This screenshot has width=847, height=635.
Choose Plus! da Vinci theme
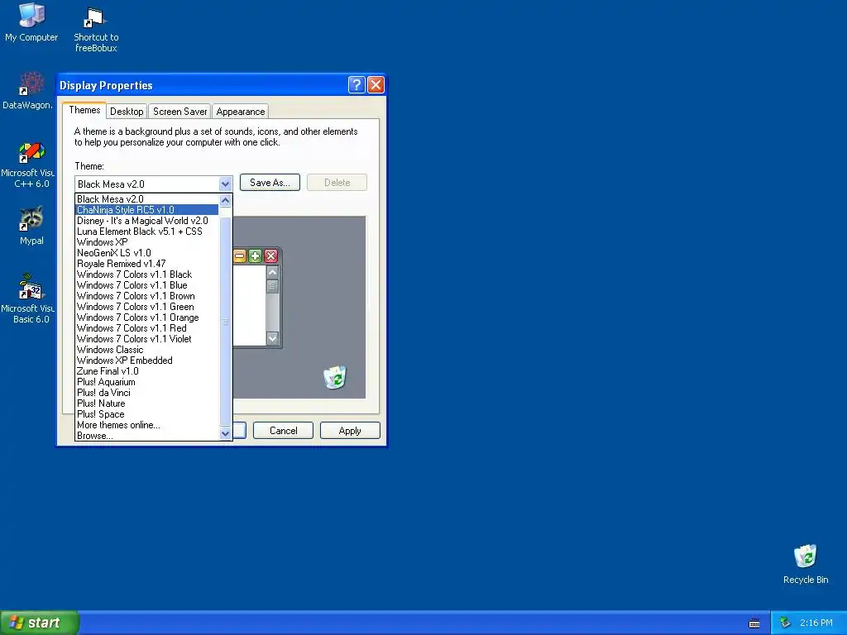pyautogui.click(x=147, y=393)
